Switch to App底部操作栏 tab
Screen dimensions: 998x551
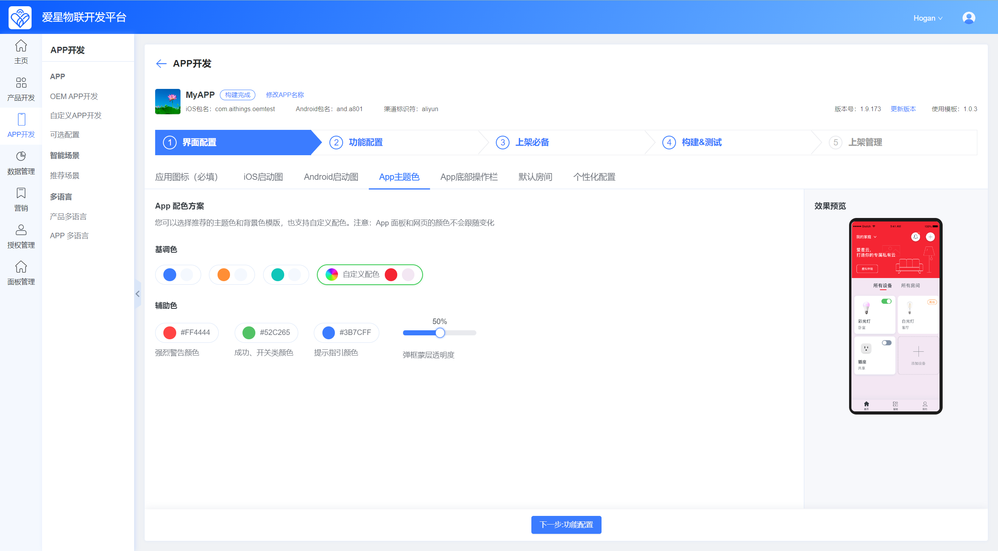pyautogui.click(x=469, y=177)
